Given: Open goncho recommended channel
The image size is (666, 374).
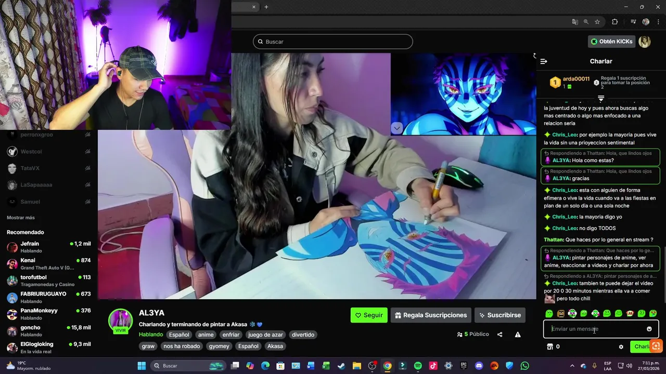Looking at the screenshot, I should [x=49, y=330].
